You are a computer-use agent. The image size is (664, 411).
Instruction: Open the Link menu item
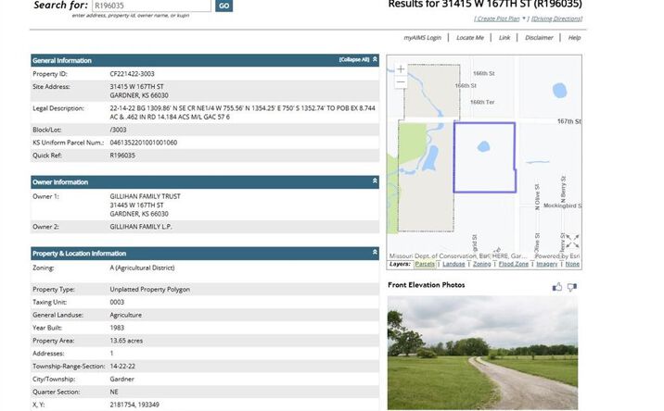point(504,38)
